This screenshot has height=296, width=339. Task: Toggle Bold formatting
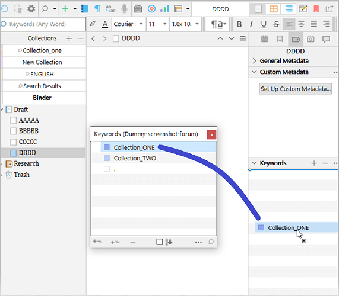[x=239, y=24]
